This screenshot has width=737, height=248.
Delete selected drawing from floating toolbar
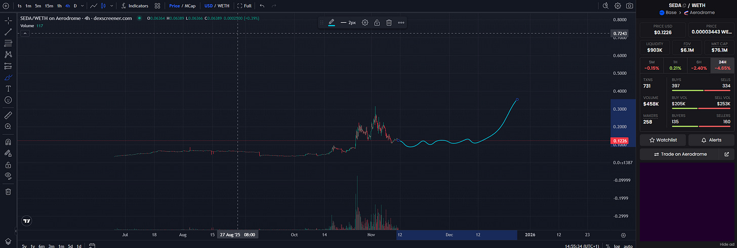point(389,22)
